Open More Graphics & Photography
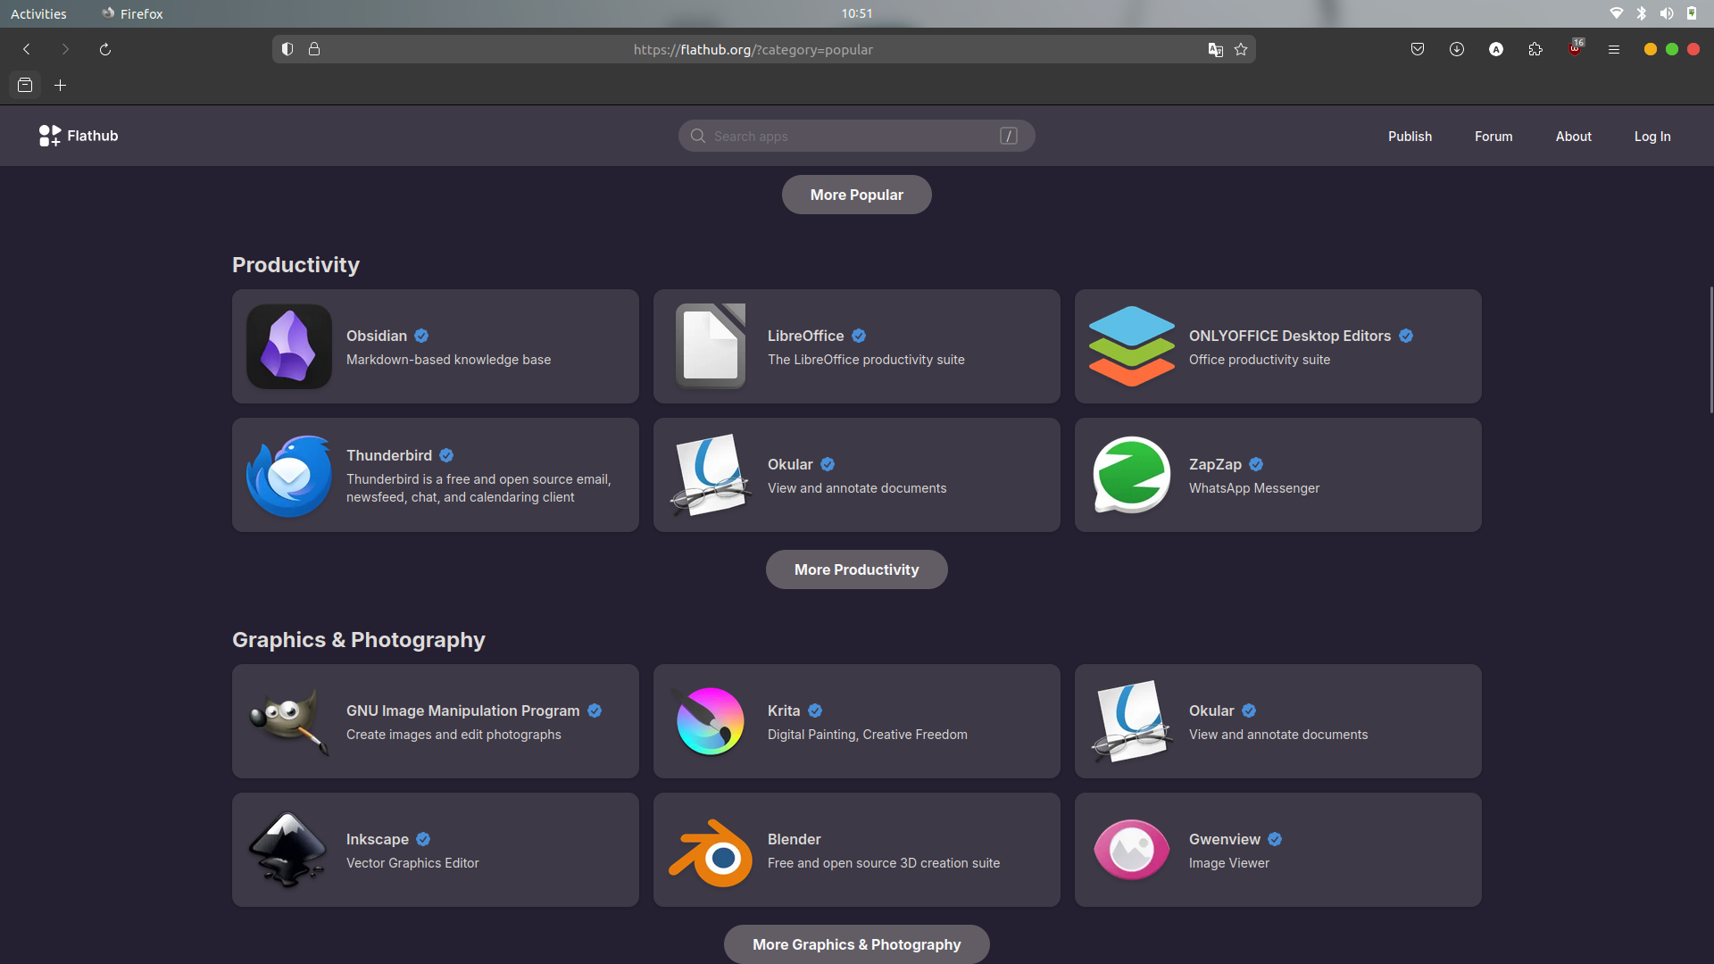 (857, 944)
